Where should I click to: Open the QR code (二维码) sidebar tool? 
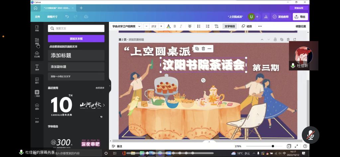coord(37,93)
